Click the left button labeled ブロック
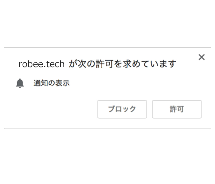 coord(122,109)
